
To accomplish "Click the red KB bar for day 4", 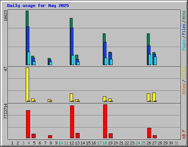I will point(28,124).
